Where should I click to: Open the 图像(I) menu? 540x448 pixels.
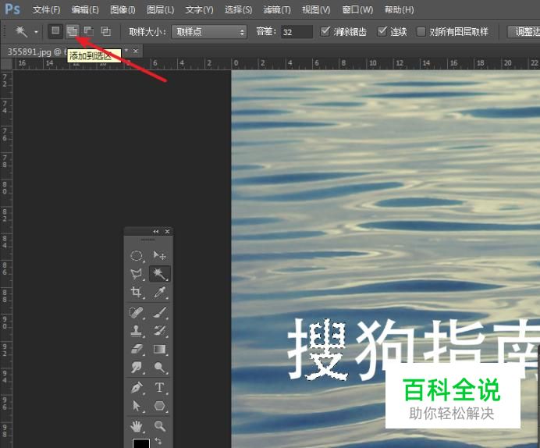123,9
